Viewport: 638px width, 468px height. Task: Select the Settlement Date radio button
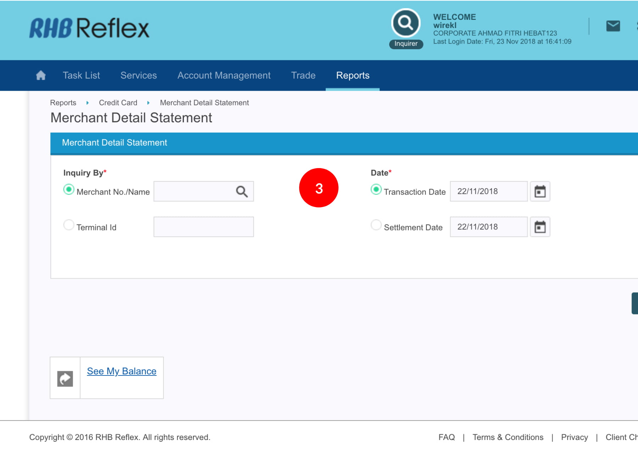coord(376,225)
